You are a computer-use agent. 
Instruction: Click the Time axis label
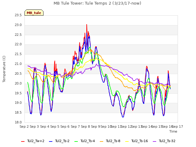173,131
